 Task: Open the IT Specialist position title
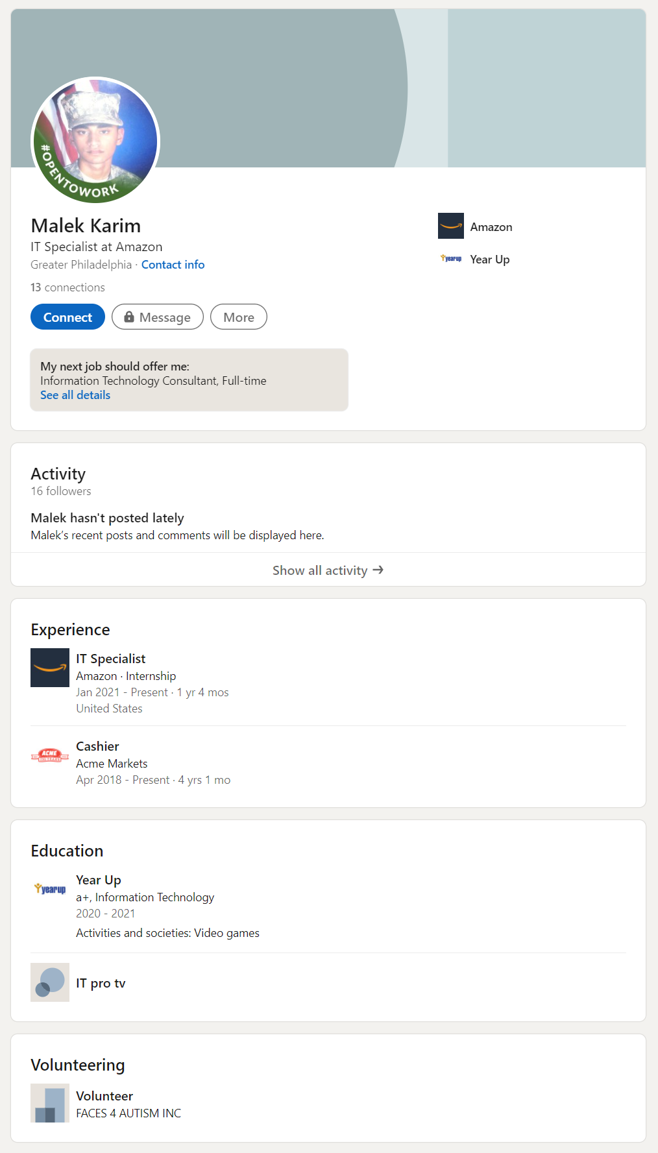pyautogui.click(x=110, y=659)
